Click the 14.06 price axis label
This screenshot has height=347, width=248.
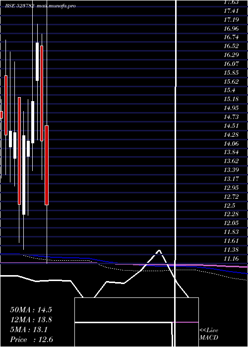coord(231,143)
